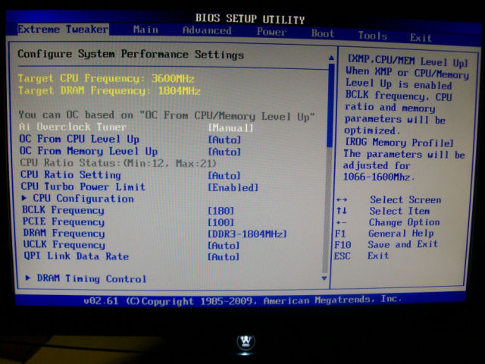Image resolution: width=485 pixels, height=364 pixels.
Task: Click Target DRAM Frequency: 1804MHz text
Action: coord(109,91)
